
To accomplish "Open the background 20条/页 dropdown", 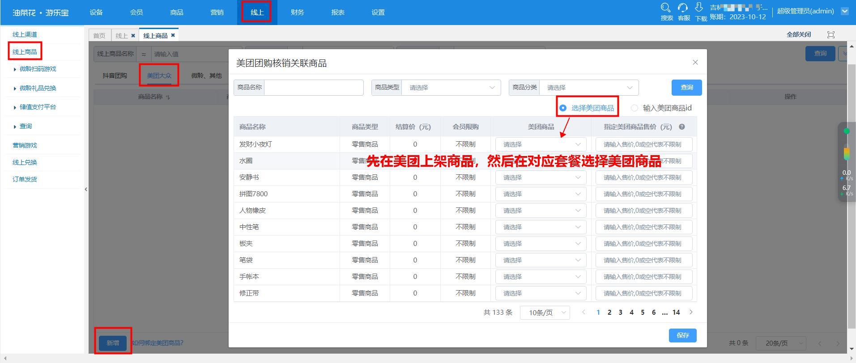I will pos(781,343).
